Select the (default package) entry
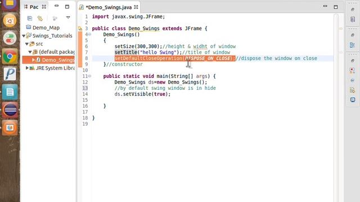Screen dimensions: 360x202 [57, 52]
